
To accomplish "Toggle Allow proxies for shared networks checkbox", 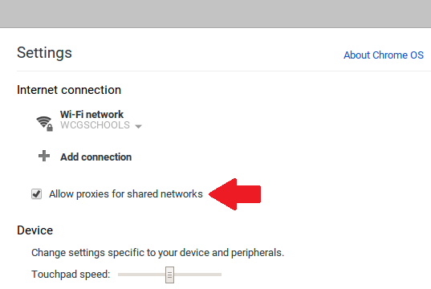I will 36,193.
